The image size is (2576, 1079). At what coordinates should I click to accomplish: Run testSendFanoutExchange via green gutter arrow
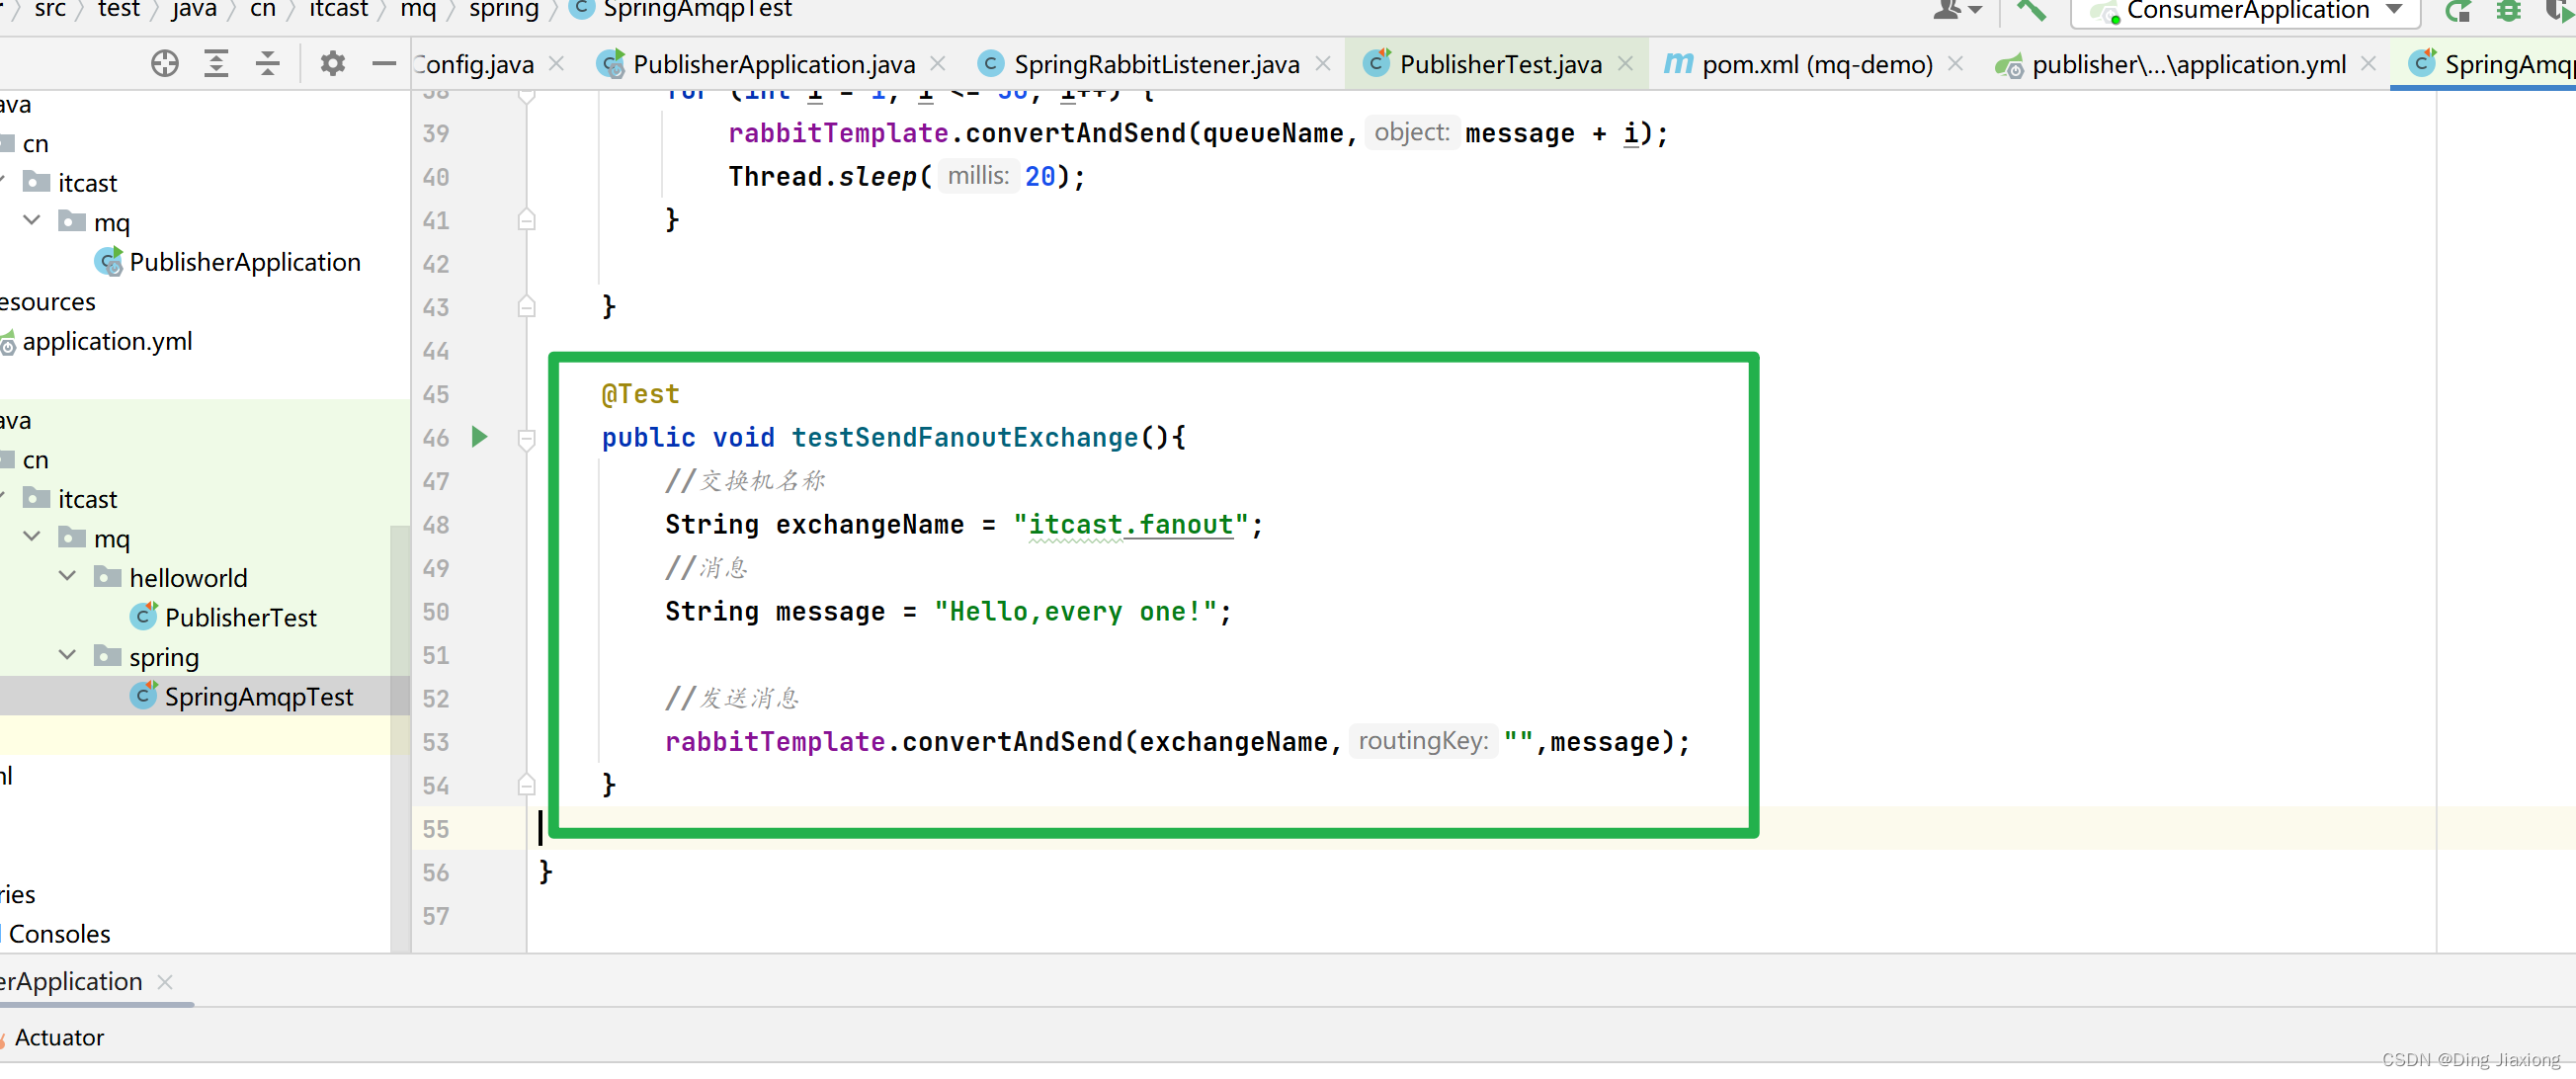coord(480,436)
